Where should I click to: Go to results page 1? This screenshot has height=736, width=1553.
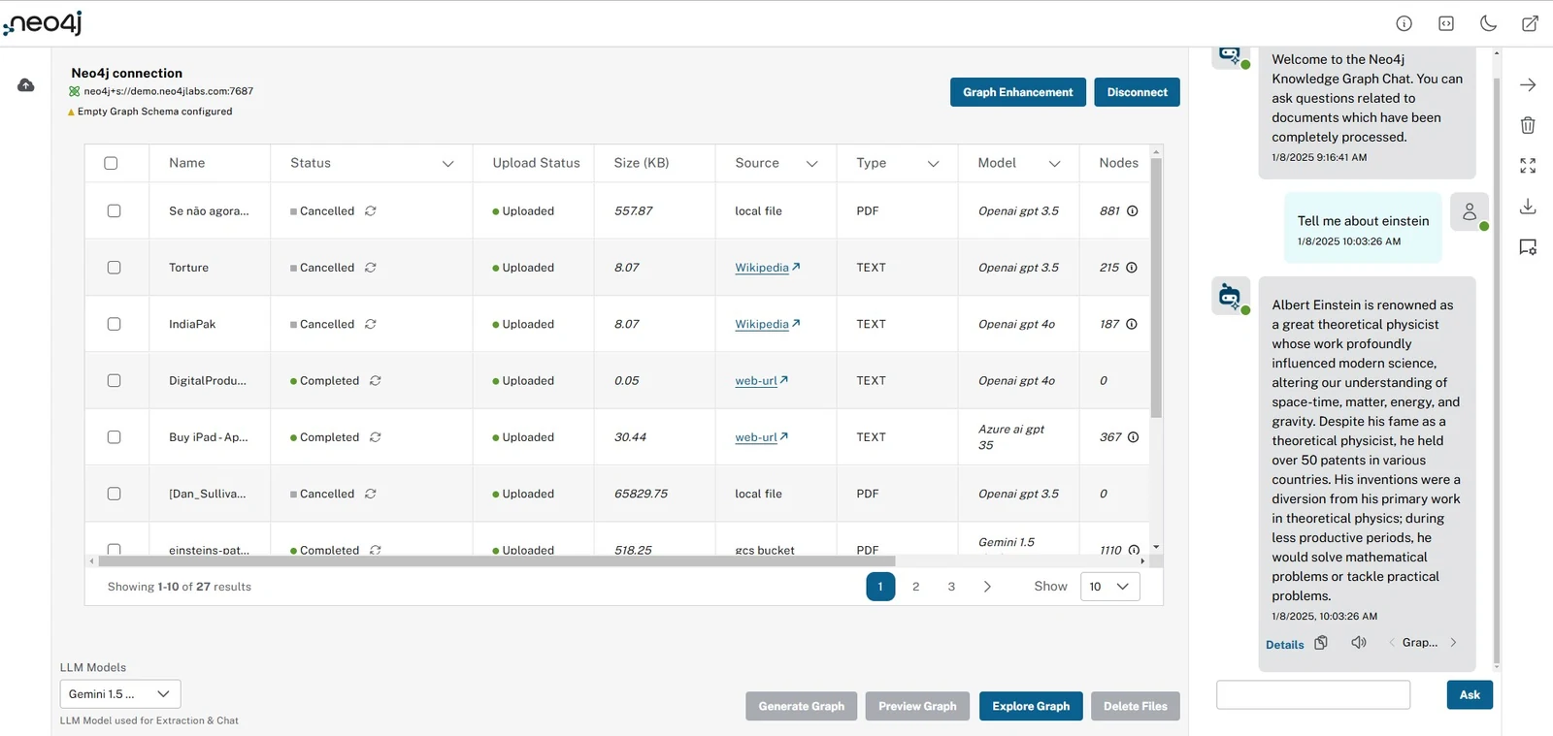[x=880, y=587]
